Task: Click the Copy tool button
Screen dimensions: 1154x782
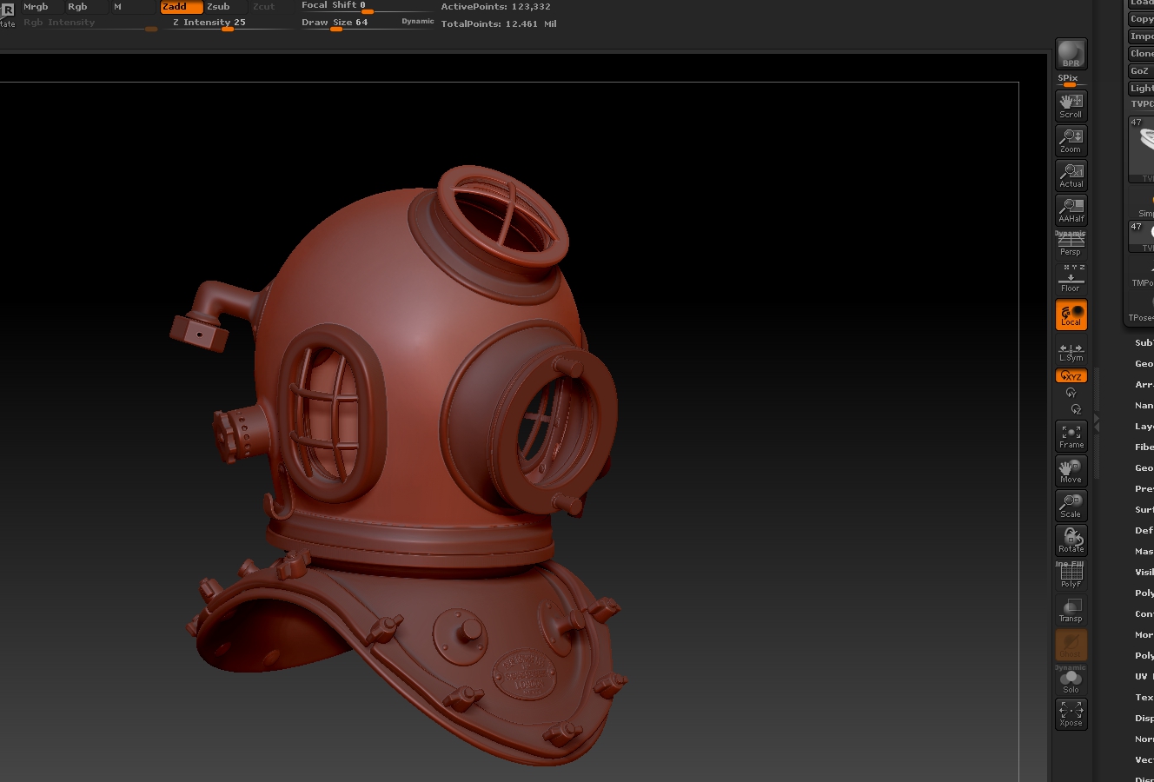Action: click(x=1141, y=18)
